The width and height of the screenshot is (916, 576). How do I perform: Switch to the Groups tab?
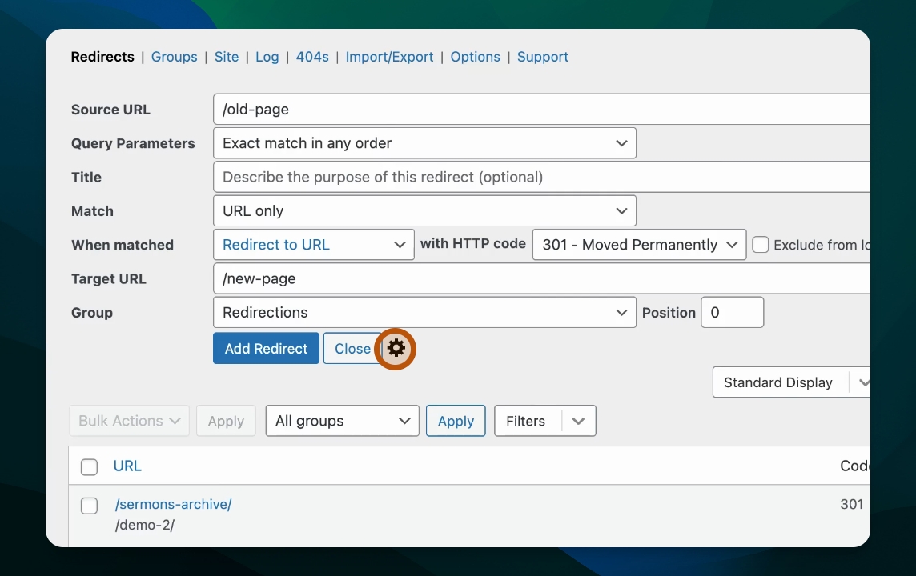tap(174, 57)
